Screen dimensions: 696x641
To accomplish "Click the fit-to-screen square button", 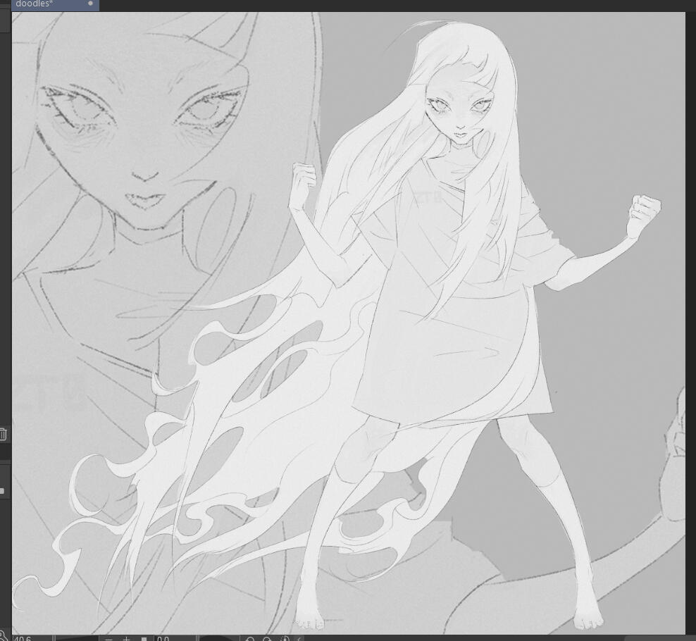I will tap(144, 639).
